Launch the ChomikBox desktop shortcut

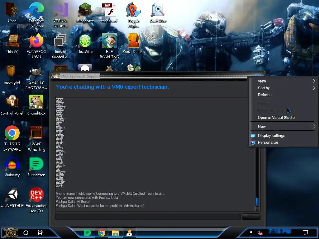coord(36,105)
